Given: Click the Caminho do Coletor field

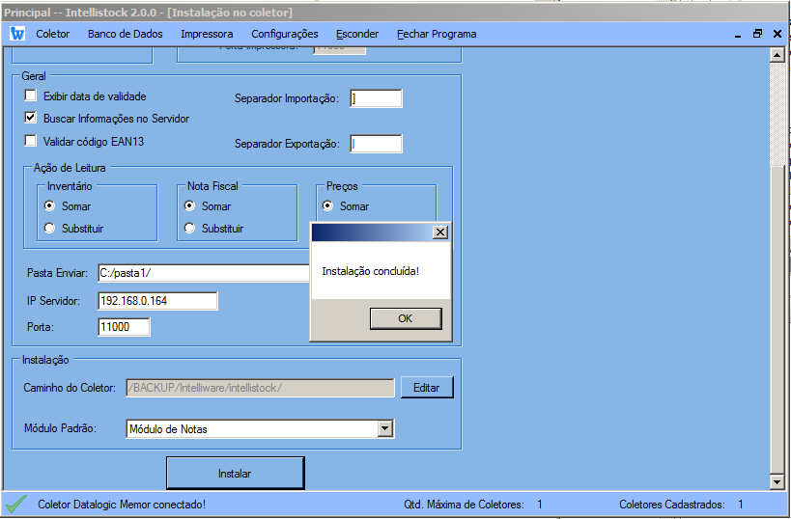Looking at the screenshot, I should pos(260,388).
